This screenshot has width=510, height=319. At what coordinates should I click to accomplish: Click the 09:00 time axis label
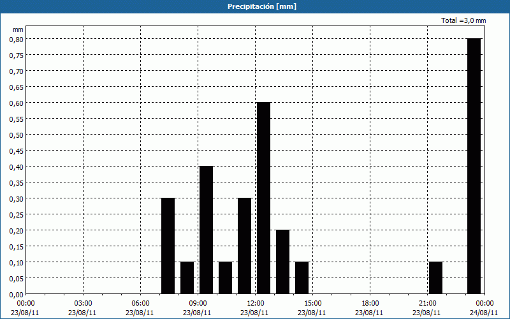[198, 304]
